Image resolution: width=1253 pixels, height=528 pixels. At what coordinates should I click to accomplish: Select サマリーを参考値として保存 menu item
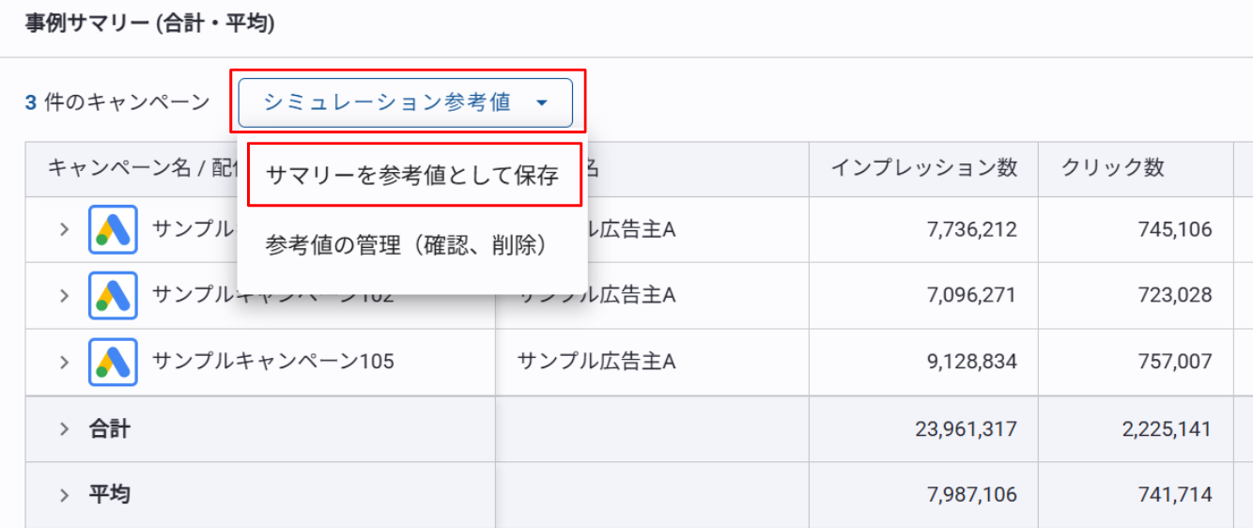[x=412, y=175]
